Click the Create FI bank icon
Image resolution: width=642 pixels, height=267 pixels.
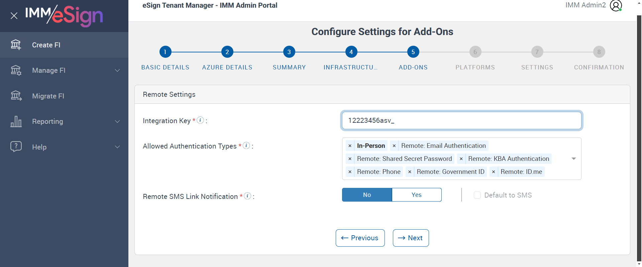[16, 44]
